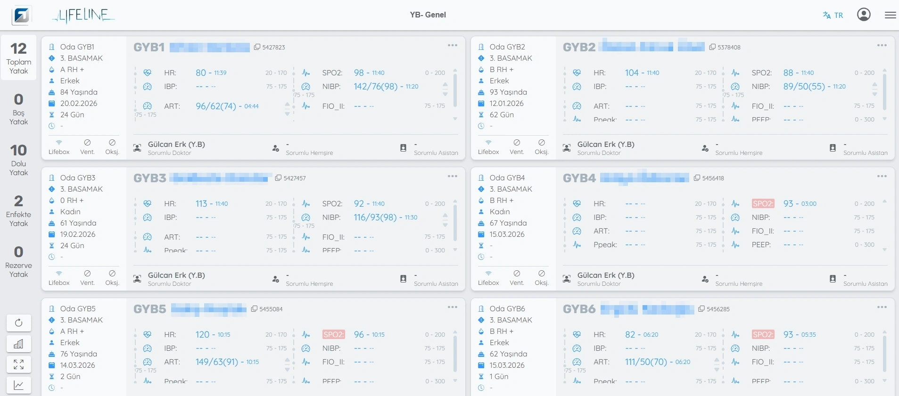Screen dimensions: 899x396
Task: Select the Enfekte Yatak filter
Action: [x=19, y=210]
